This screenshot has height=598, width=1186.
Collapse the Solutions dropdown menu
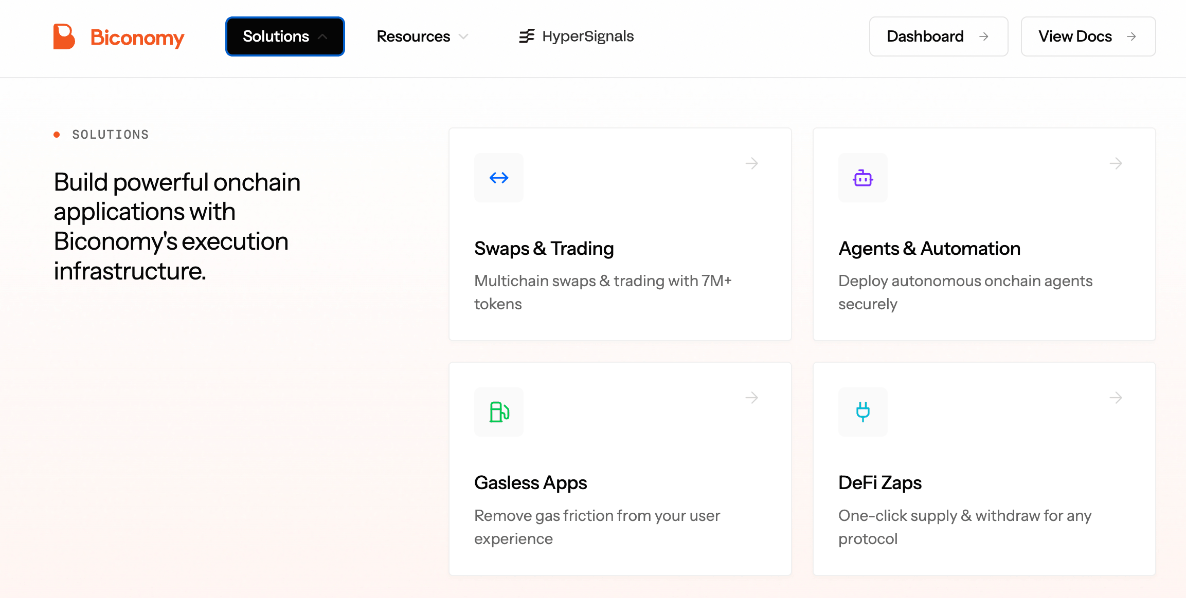click(x=285, y=36)
